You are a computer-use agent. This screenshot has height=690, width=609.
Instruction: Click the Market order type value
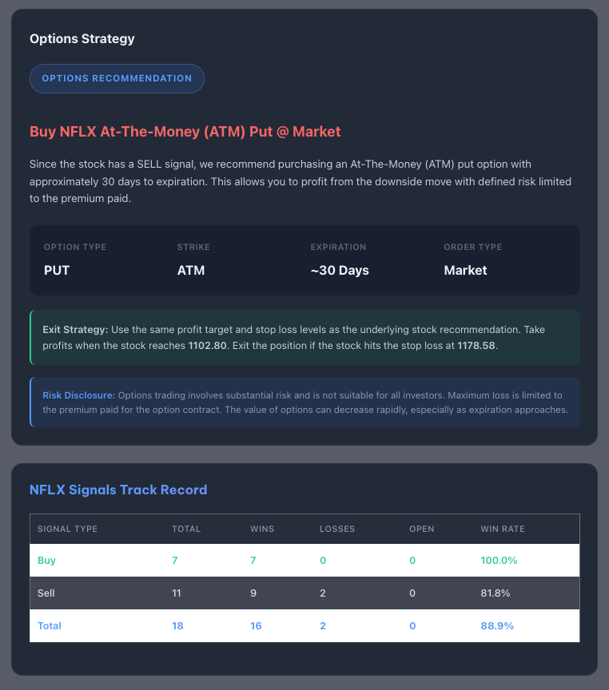point(465,270)
